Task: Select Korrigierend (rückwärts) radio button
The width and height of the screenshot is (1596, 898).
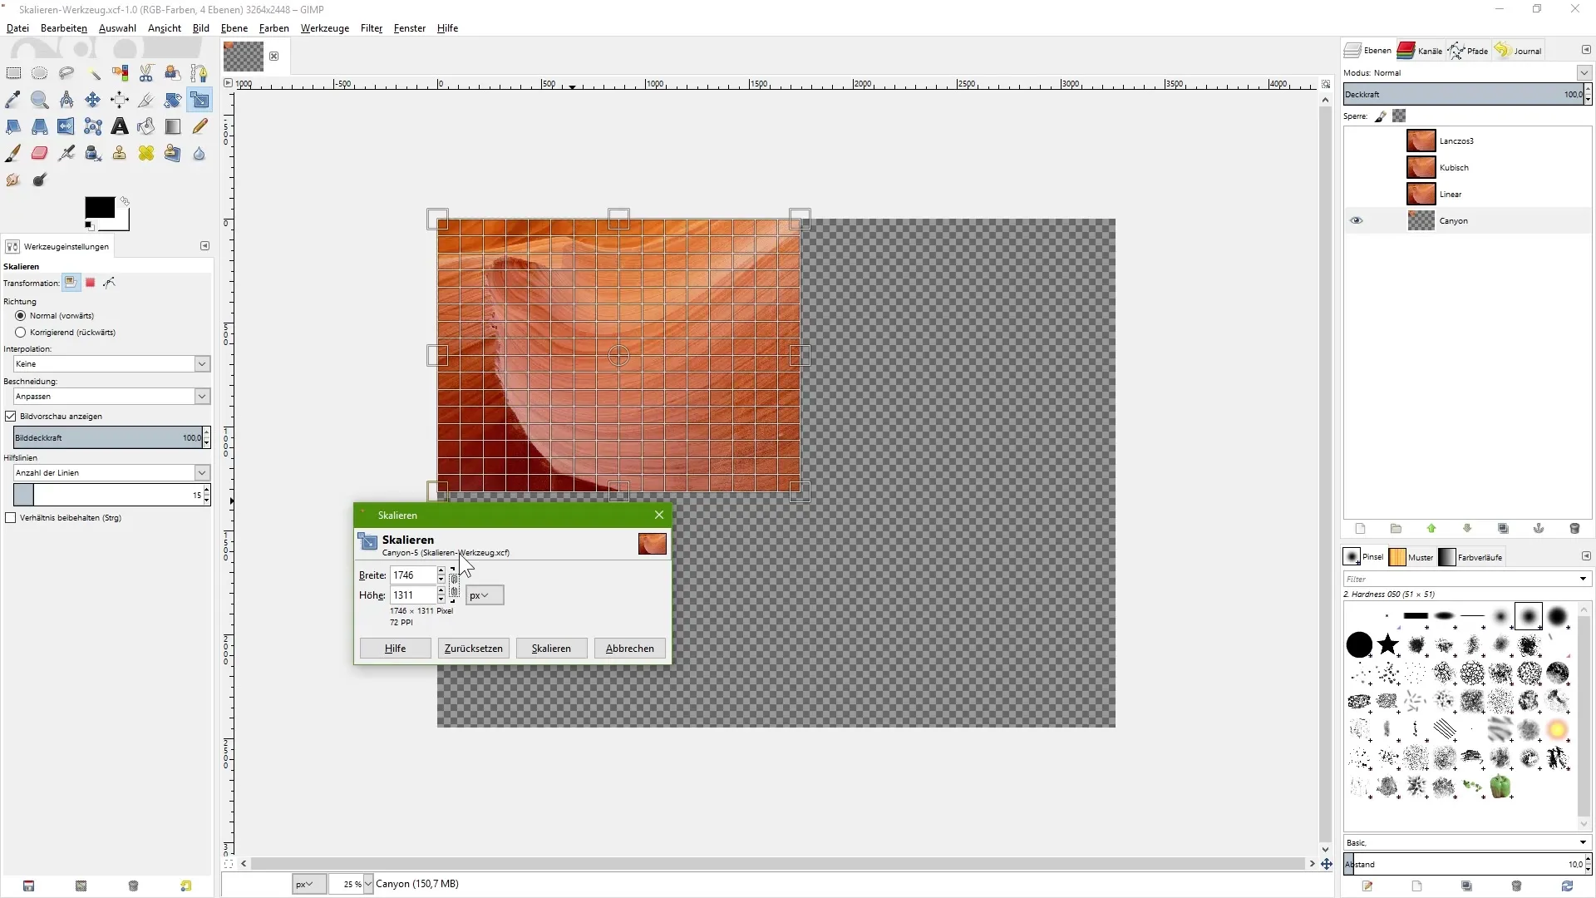Action: tap(21, 332)
